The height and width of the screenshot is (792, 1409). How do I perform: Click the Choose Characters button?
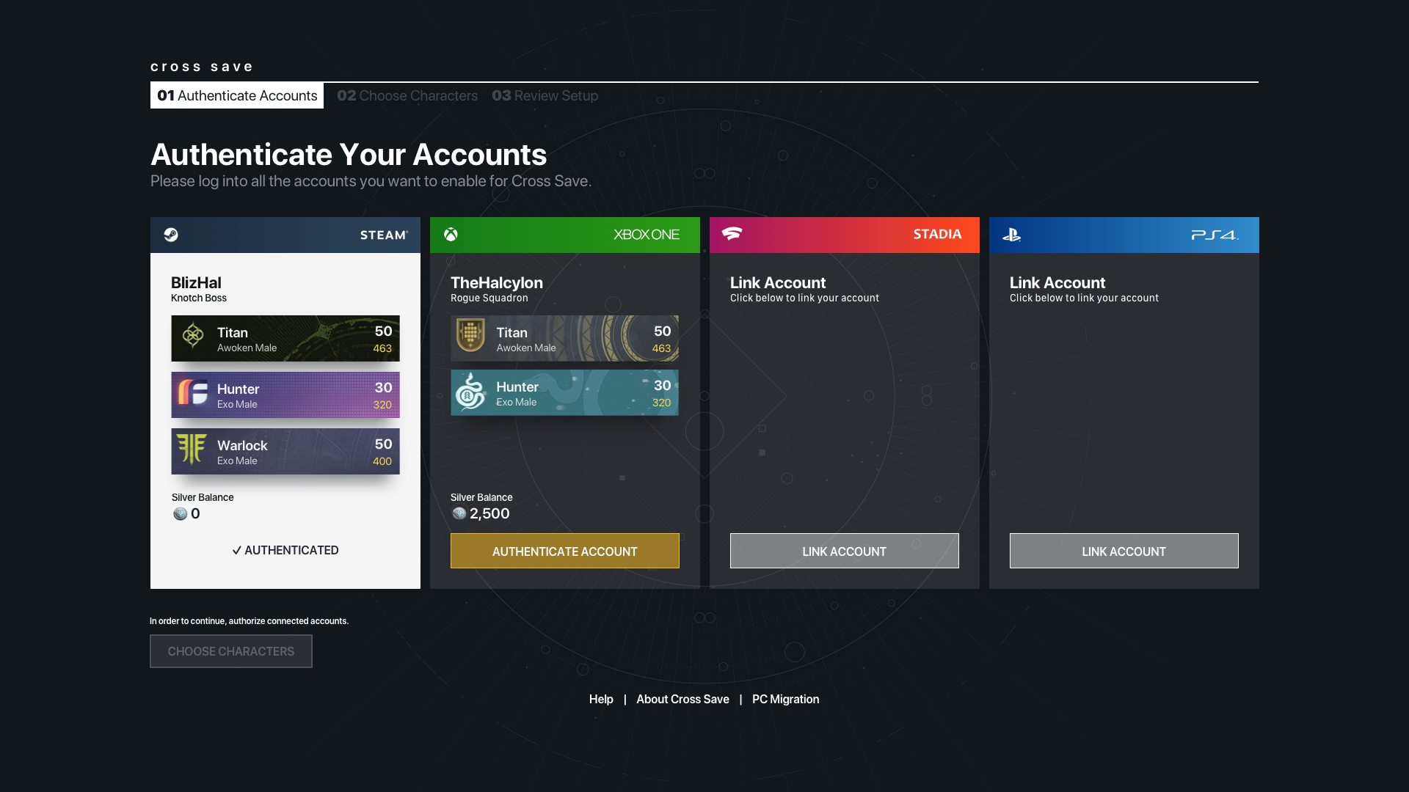tap(231, 651)
